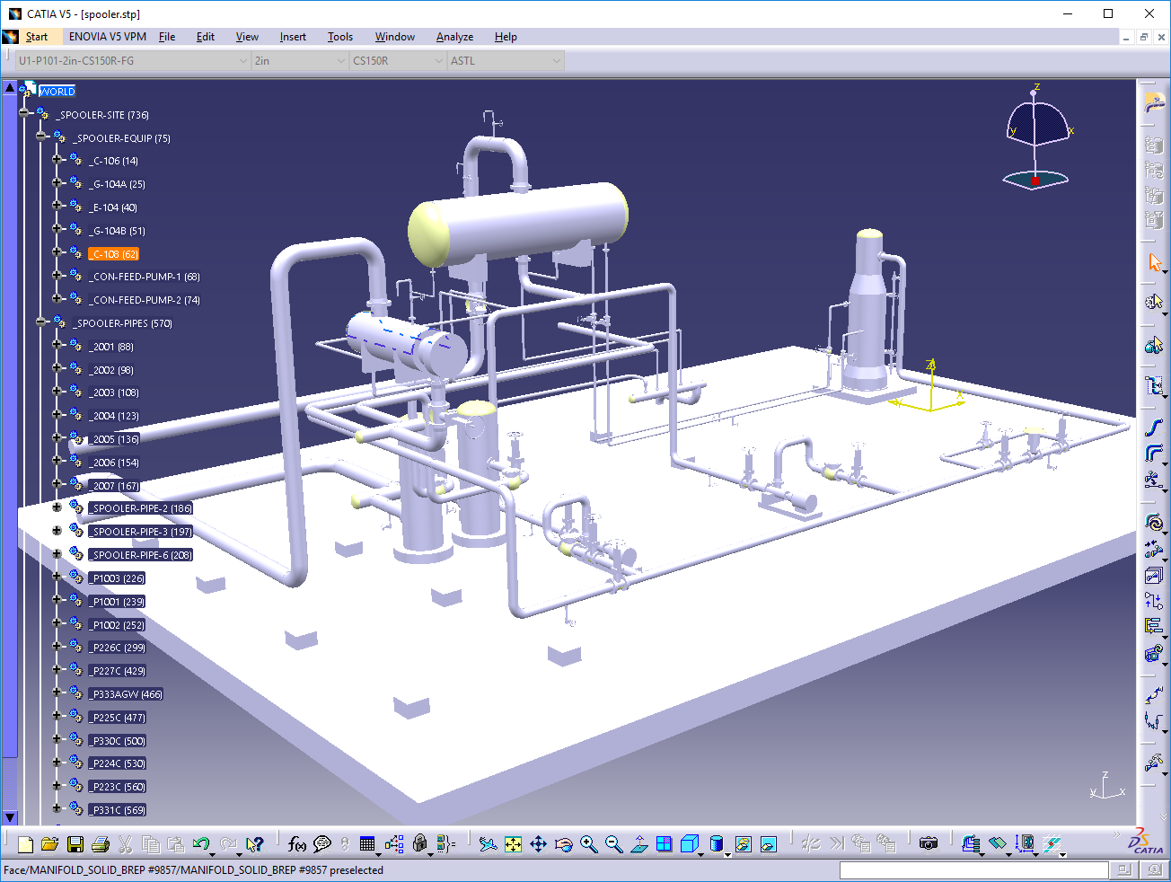The height and width of the screenshot is (882, 1171).
Task: Click the command input field in status bar
Action: 973,870
